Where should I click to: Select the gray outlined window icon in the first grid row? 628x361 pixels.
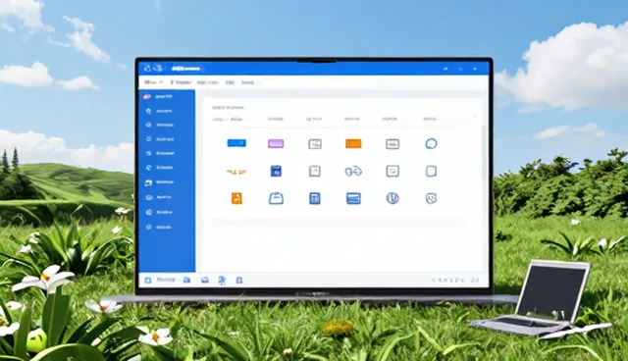315,143
